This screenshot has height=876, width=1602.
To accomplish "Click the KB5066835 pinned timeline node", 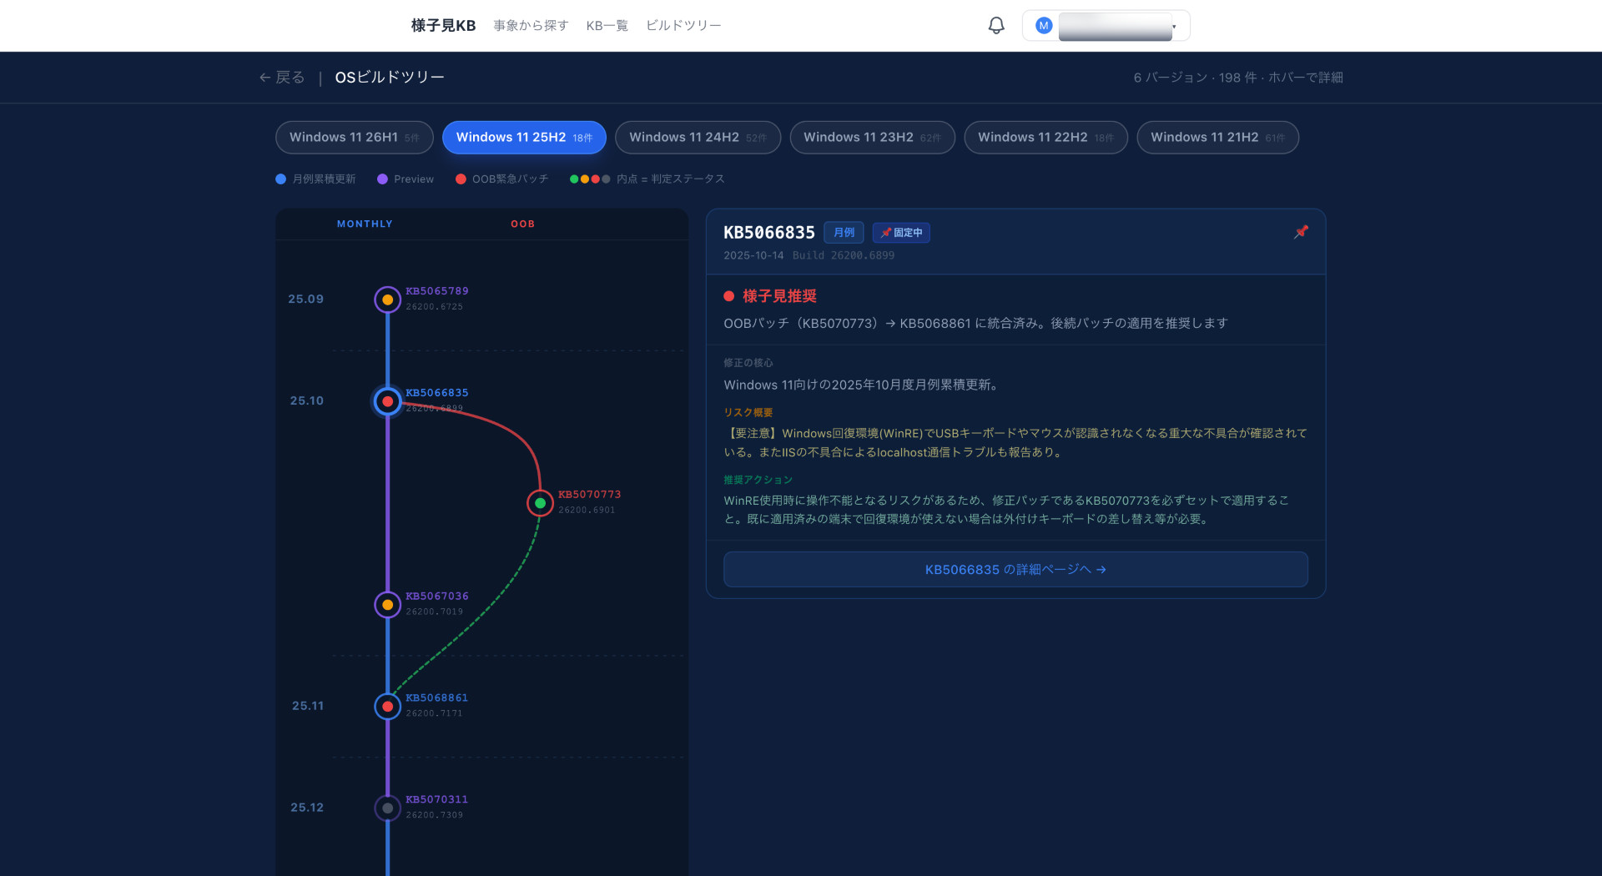I will 387,401.
